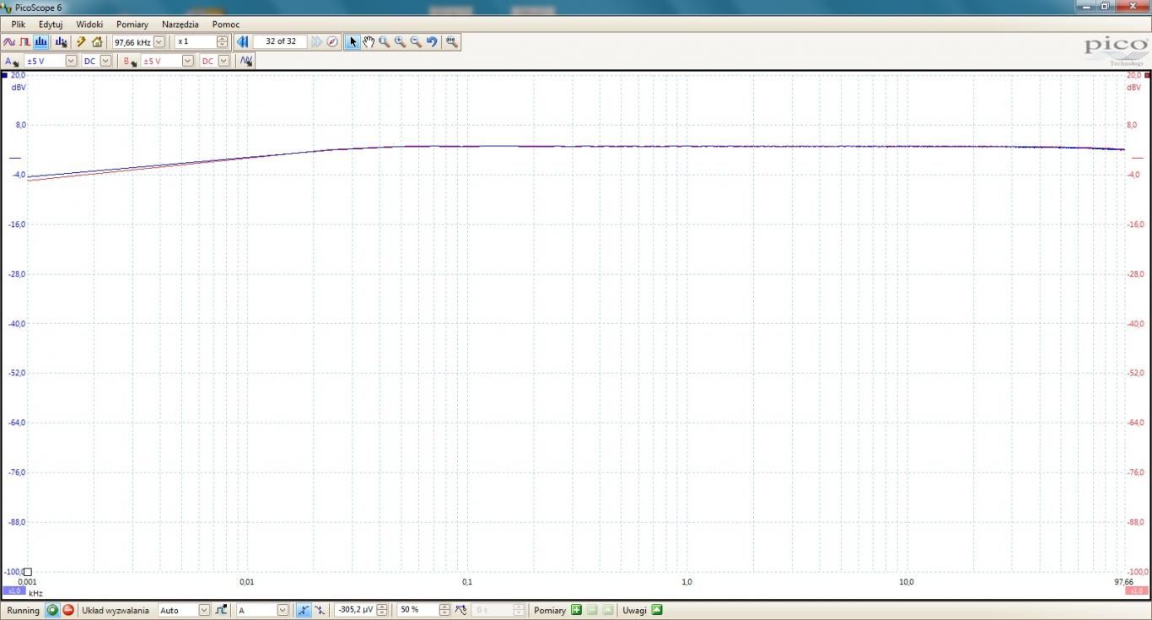Open the Narzędzia menu
Screen dimensions: 1152x620
pyautogui.click(x=180, y=24)
